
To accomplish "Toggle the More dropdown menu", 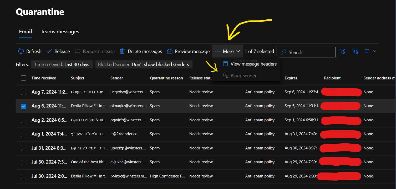I will point(227,51).
